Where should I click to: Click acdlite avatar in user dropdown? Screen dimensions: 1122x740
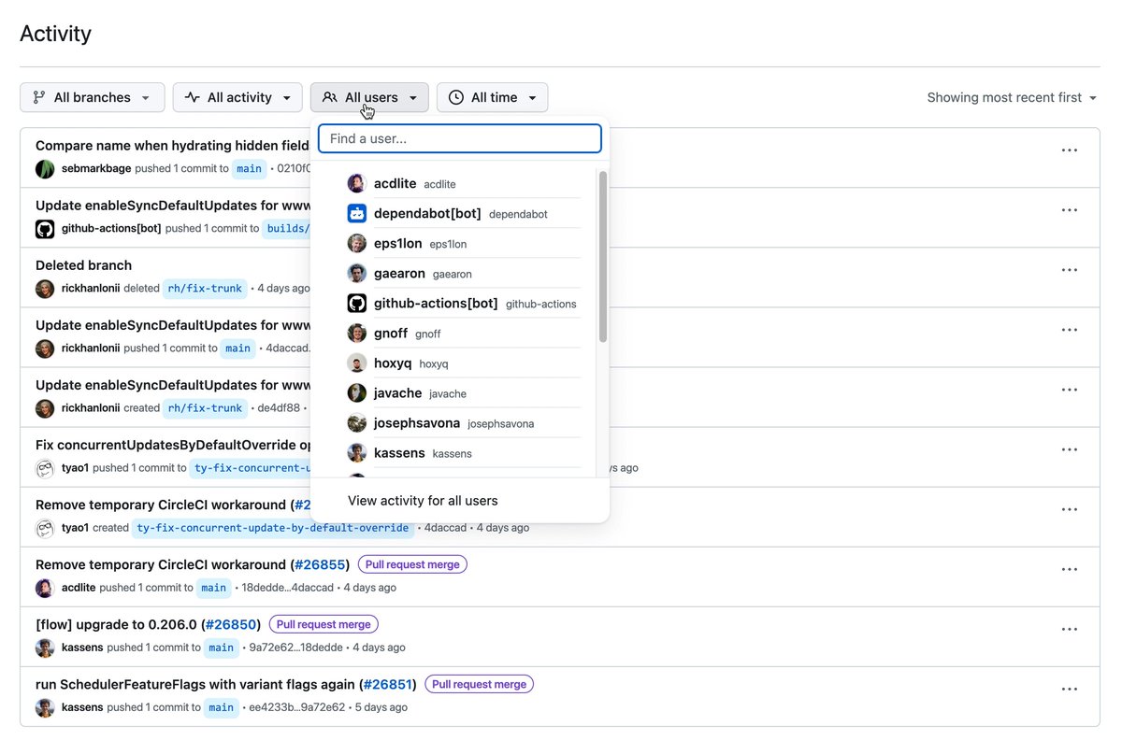point(356,183)
